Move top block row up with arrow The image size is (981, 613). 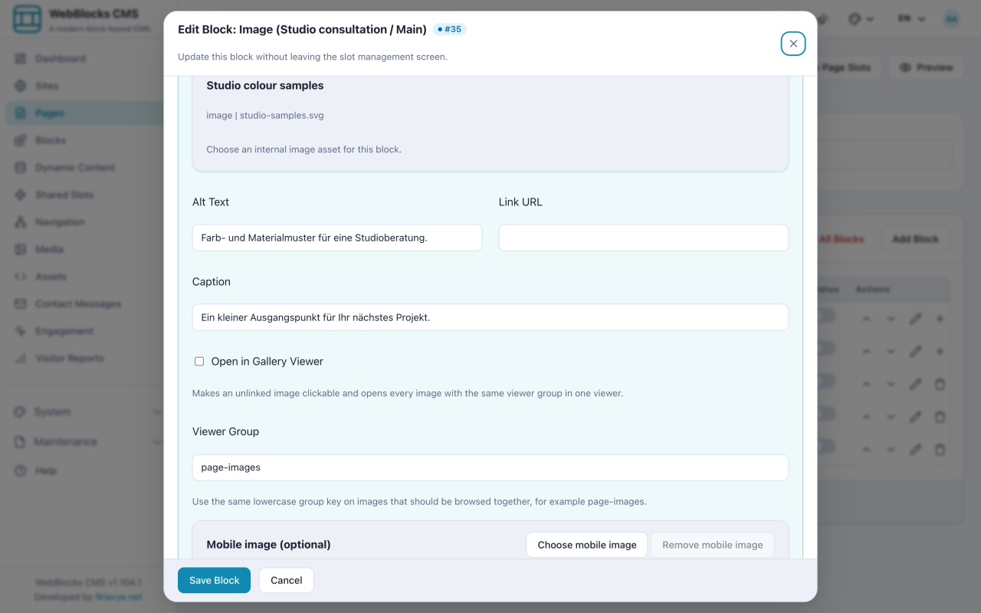(x=866, y=319)
